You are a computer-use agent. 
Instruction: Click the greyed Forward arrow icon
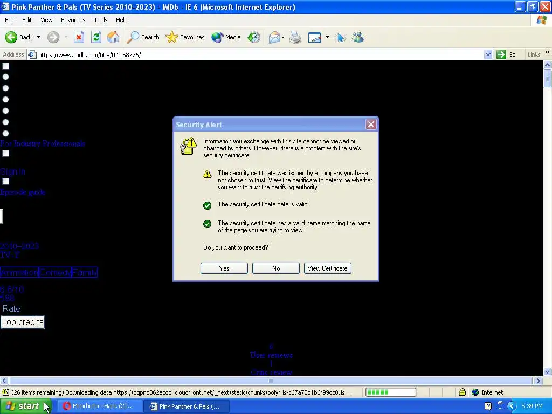[x=53, y=37]
